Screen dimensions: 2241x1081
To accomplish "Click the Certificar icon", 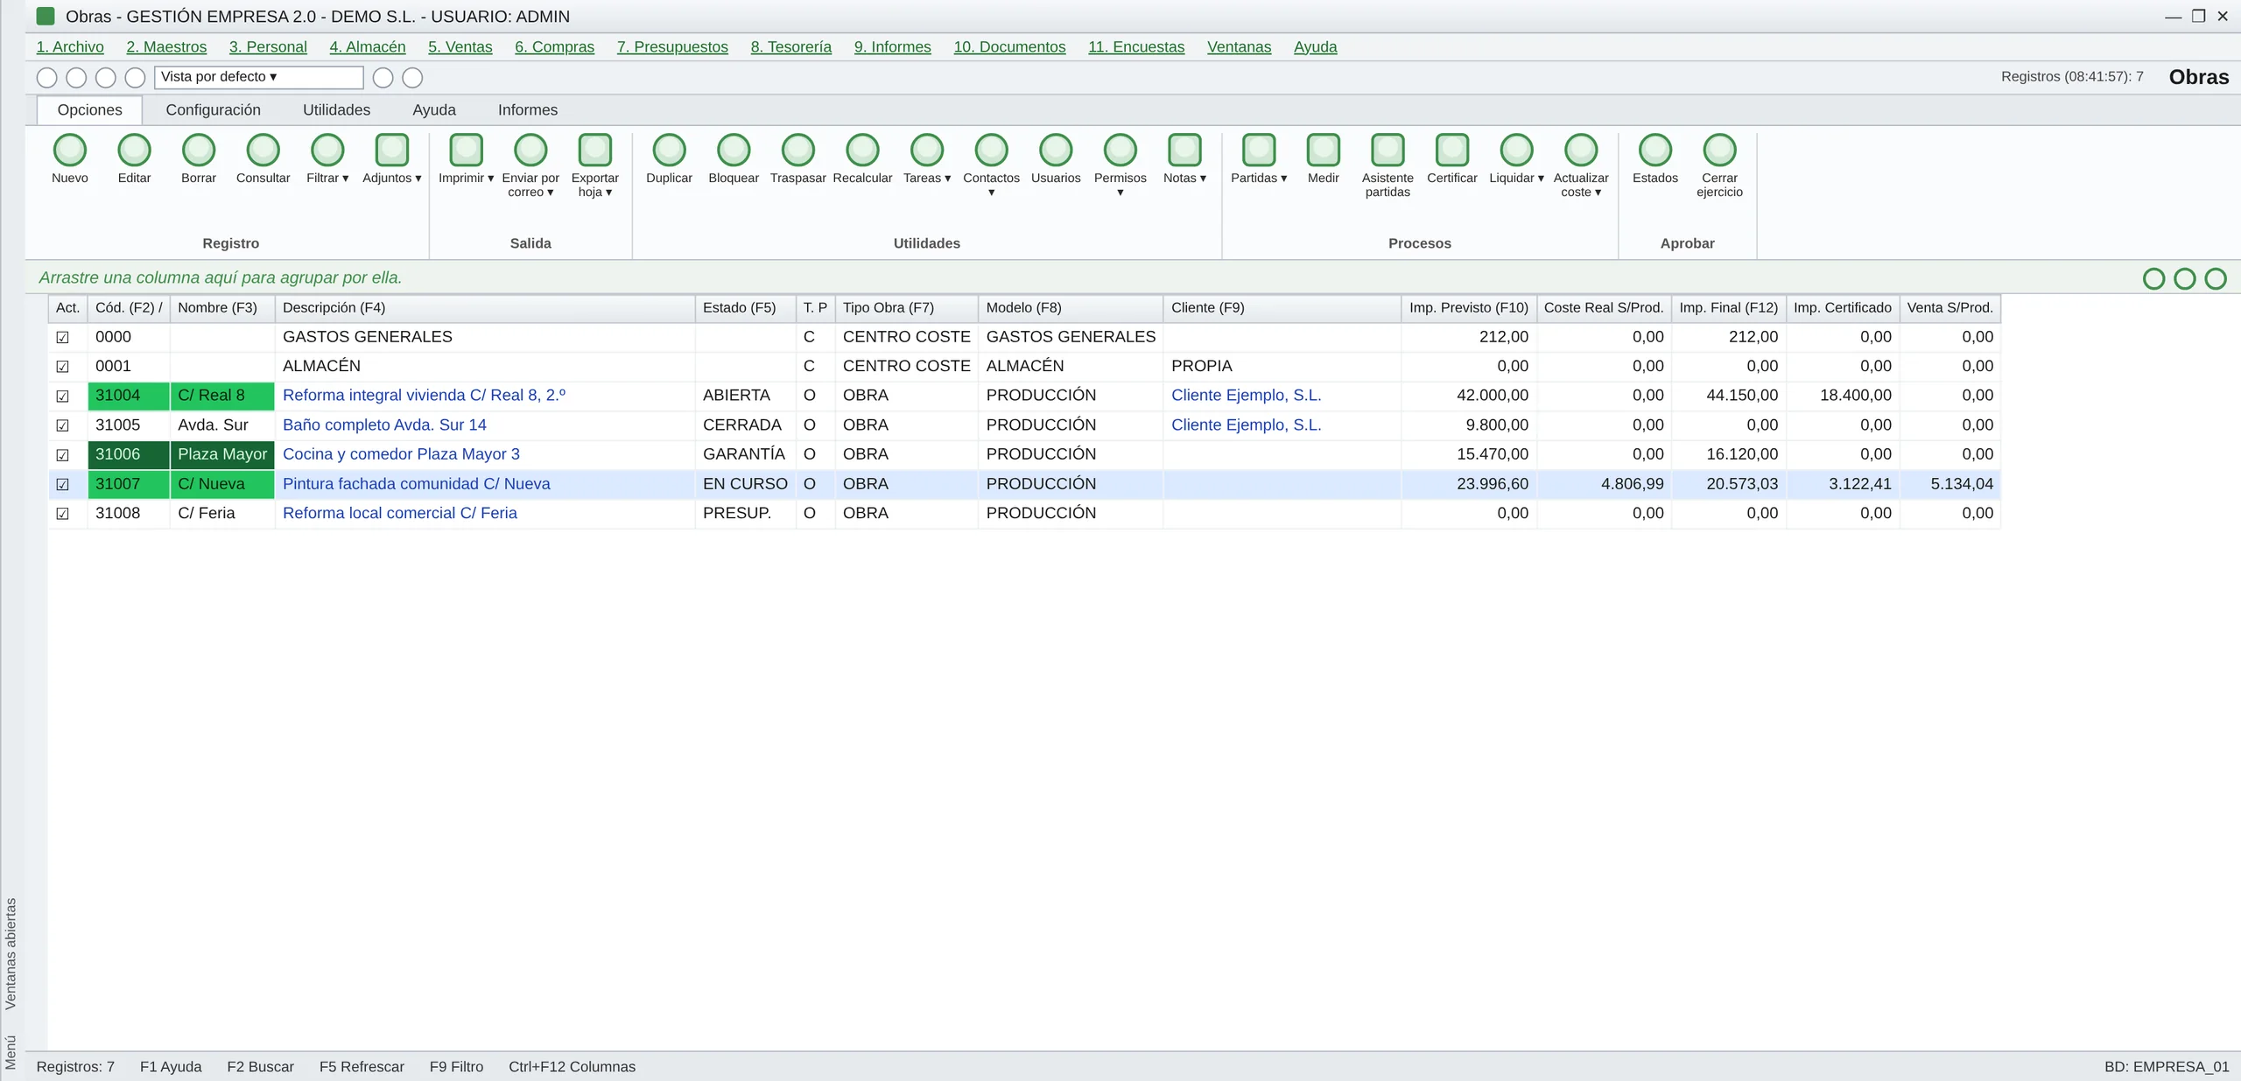I will point(1451,150).
